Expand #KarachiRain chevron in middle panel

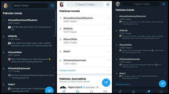coord(109,39)
